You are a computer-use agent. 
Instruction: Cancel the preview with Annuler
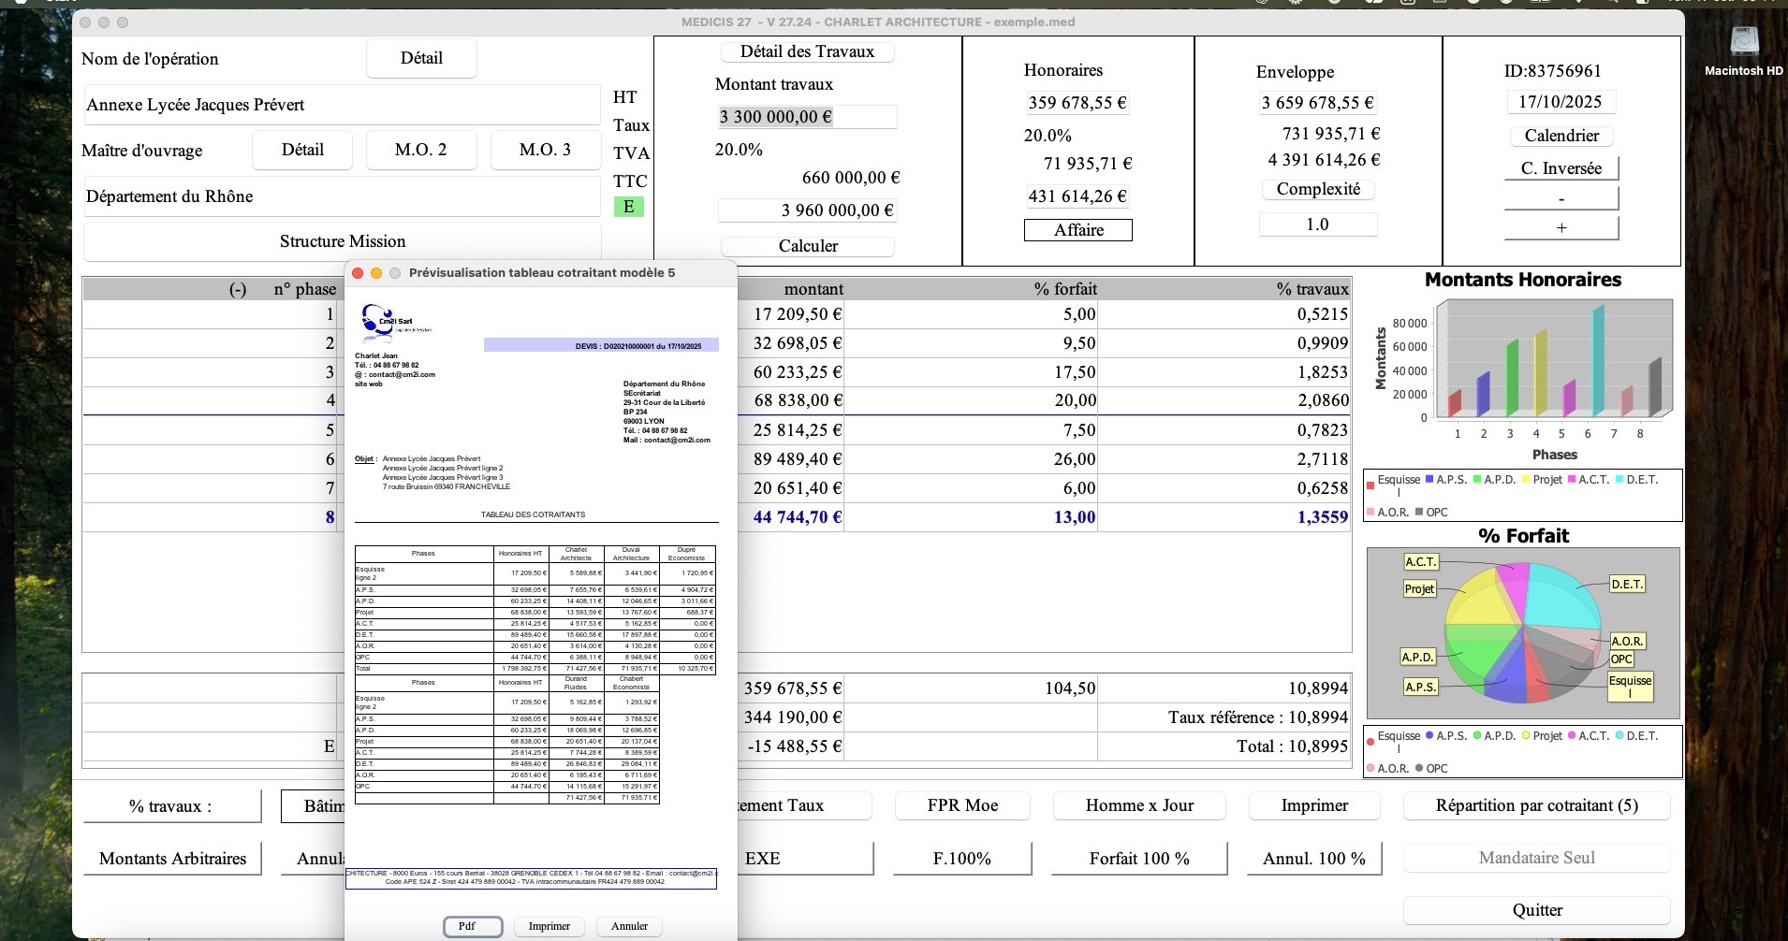tap(629, 926)
